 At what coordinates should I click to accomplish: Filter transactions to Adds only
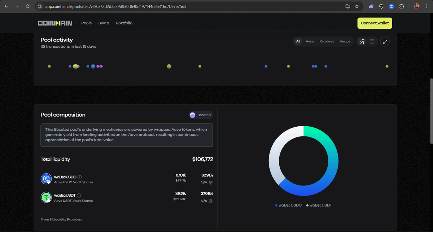click(x=310, y=41)
